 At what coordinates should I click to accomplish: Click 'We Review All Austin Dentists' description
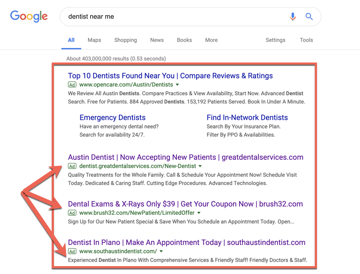(x=186, y=98)
